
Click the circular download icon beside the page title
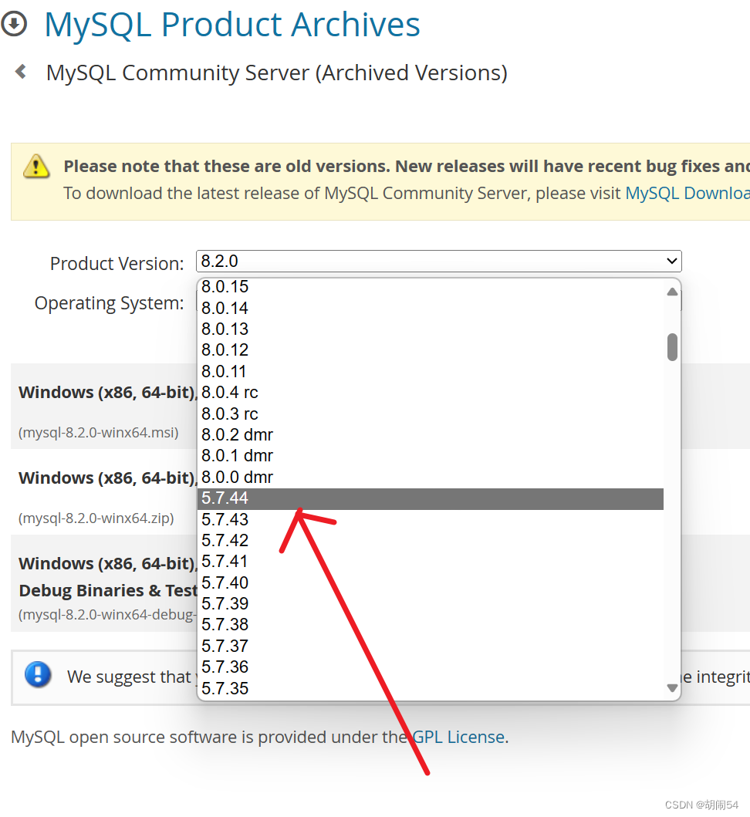tap(15, 24)
